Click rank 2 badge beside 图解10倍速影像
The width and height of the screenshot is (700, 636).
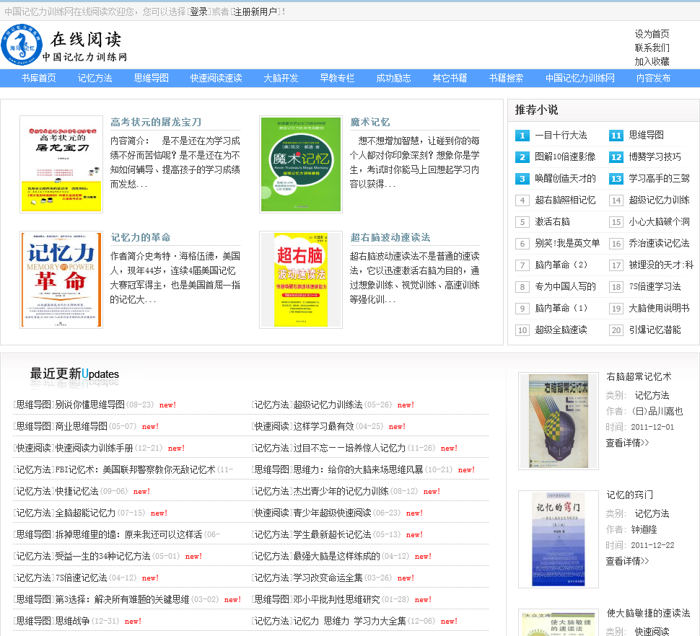click(522, 157)
